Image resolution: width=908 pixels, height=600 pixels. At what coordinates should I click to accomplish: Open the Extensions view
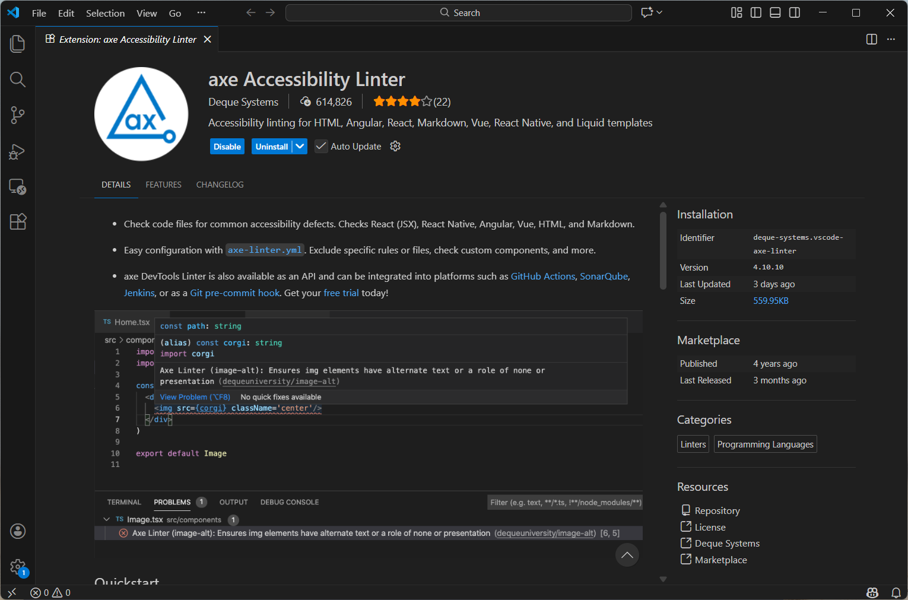point(17,221)
